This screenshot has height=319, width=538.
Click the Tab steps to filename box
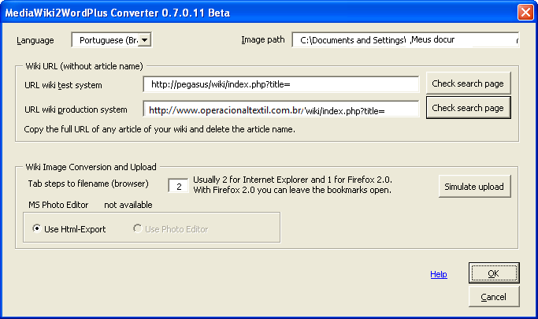pos(180,187)
